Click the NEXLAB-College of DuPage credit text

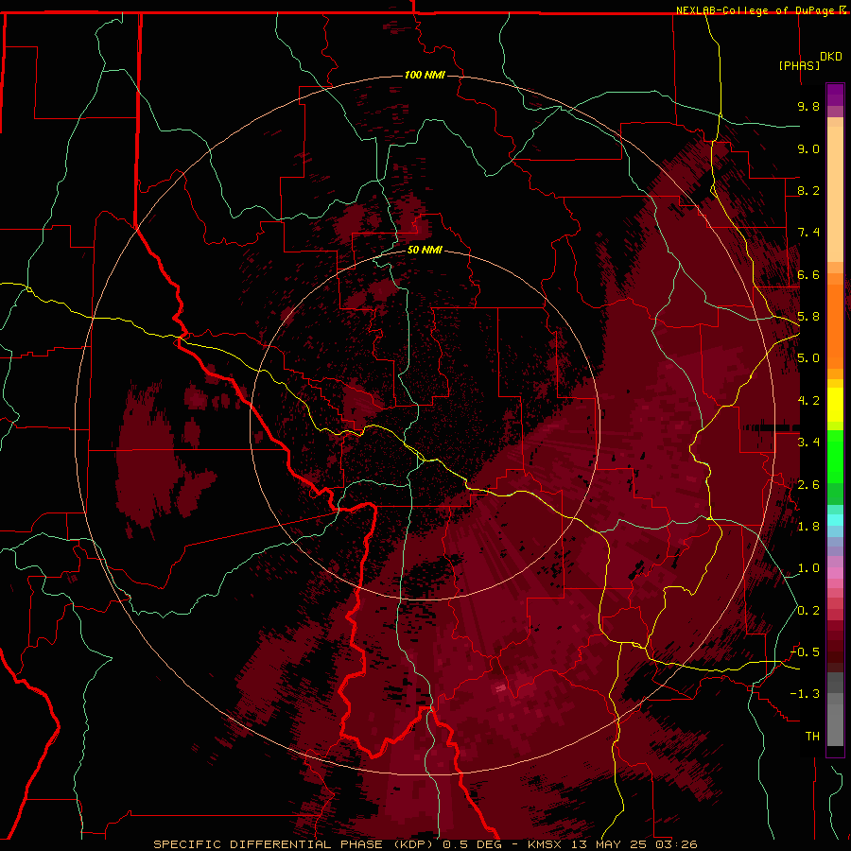755,10
